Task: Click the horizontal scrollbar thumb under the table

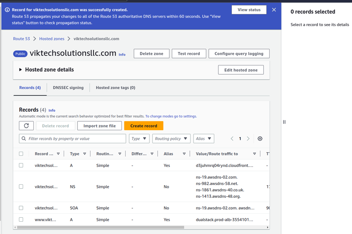Action: point(101,227)
